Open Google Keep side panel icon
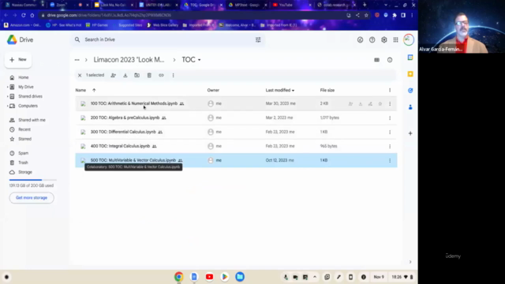 click(x=410, y=74)
